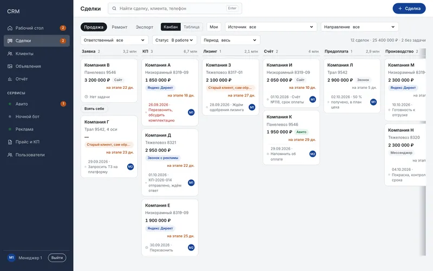Click the M1 avatar beside Менеджер 1
The height and width of the screenshot is (271, 433).
coord(11,257)
